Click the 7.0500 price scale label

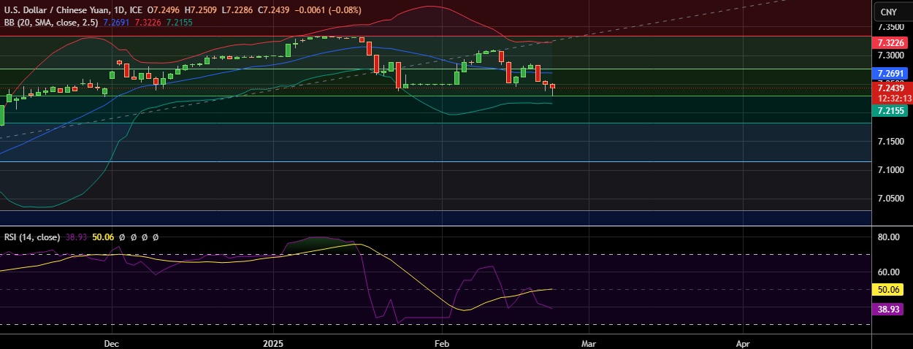pyautogui.click(x=891, y=198)
